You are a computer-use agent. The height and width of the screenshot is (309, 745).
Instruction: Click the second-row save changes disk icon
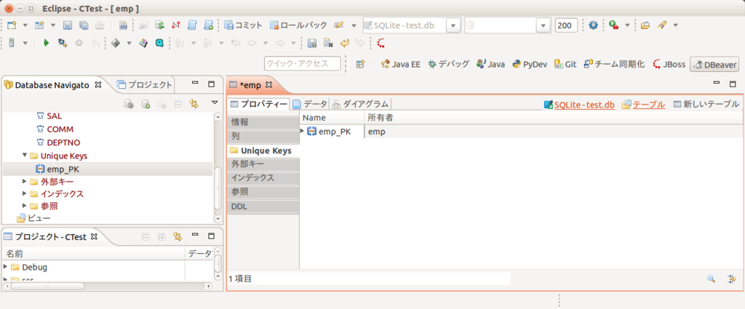pos(311,43)
